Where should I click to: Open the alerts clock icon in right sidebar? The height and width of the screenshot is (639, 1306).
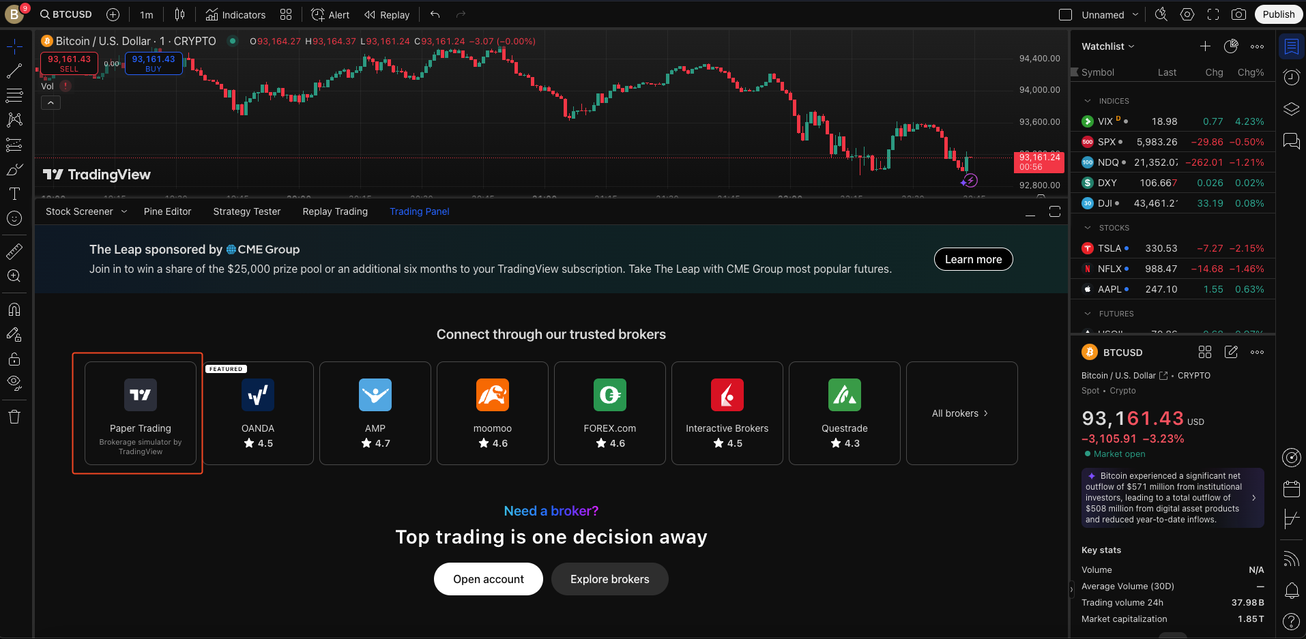tap(1291, 77)
